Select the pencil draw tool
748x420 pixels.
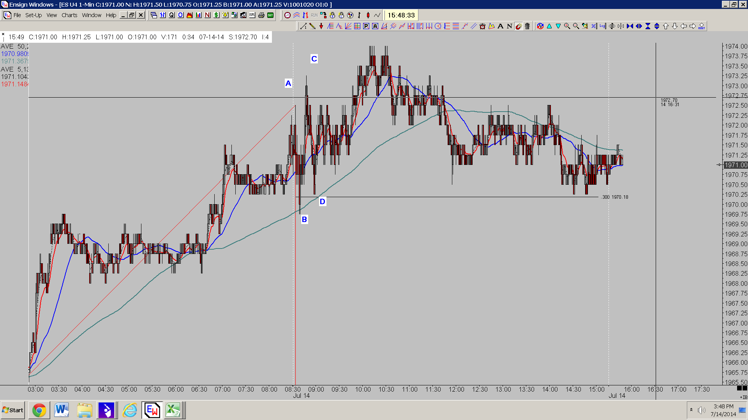pos(312,26)
